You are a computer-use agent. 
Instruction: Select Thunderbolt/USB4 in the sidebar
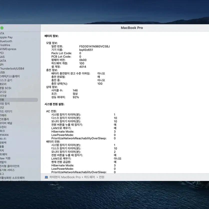pyautogui.click(x=12, y=68)
